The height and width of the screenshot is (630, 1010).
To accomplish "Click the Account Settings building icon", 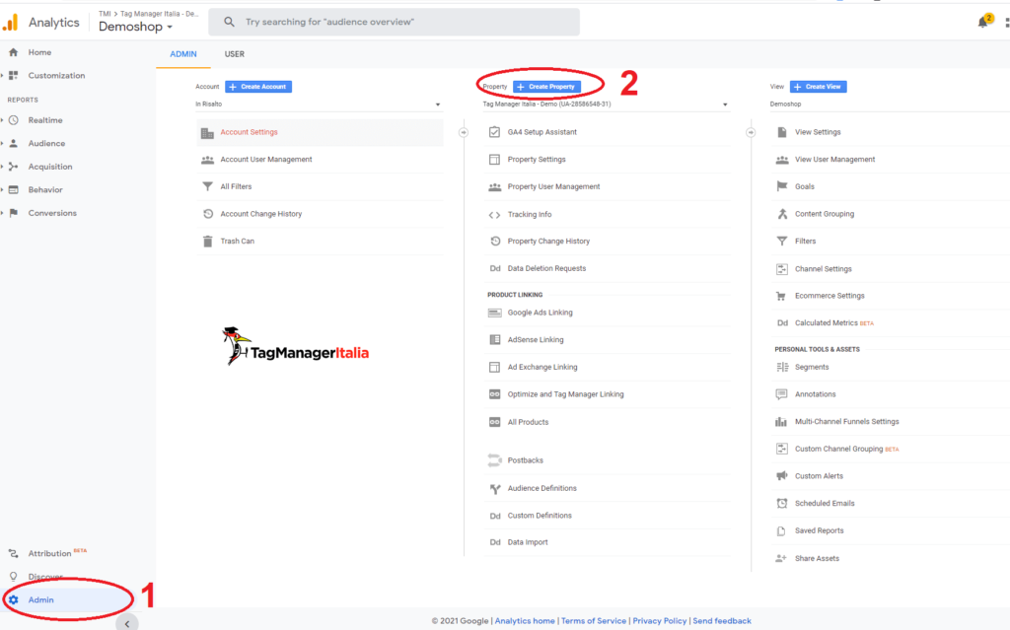I will click(x=207, y=133).
